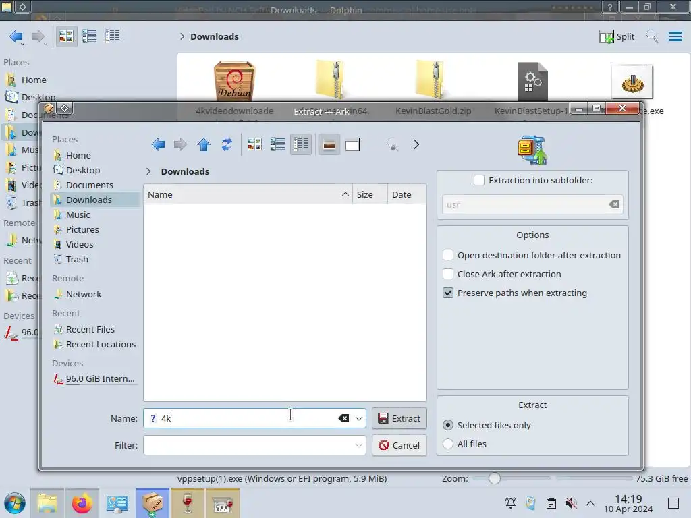Image resolution: width=691 pixels, height=518 pixels.
Task: Expand Downloads breadcrumb chevron in Dolphin
Action: click(x=182, y=36)
